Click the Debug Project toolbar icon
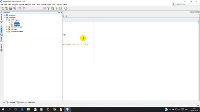Image resolution: width=200 pixels, height=112 pixels. 61,8
